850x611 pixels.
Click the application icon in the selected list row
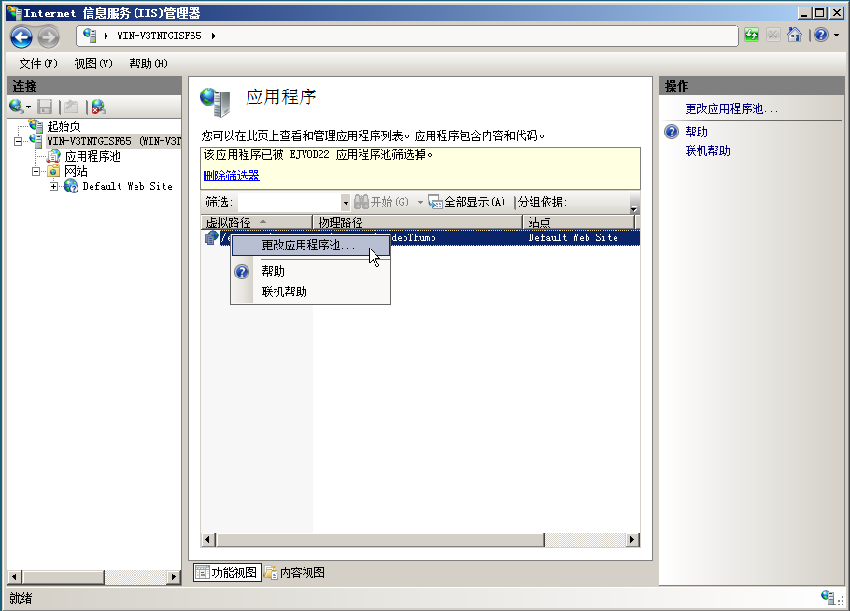211,237
